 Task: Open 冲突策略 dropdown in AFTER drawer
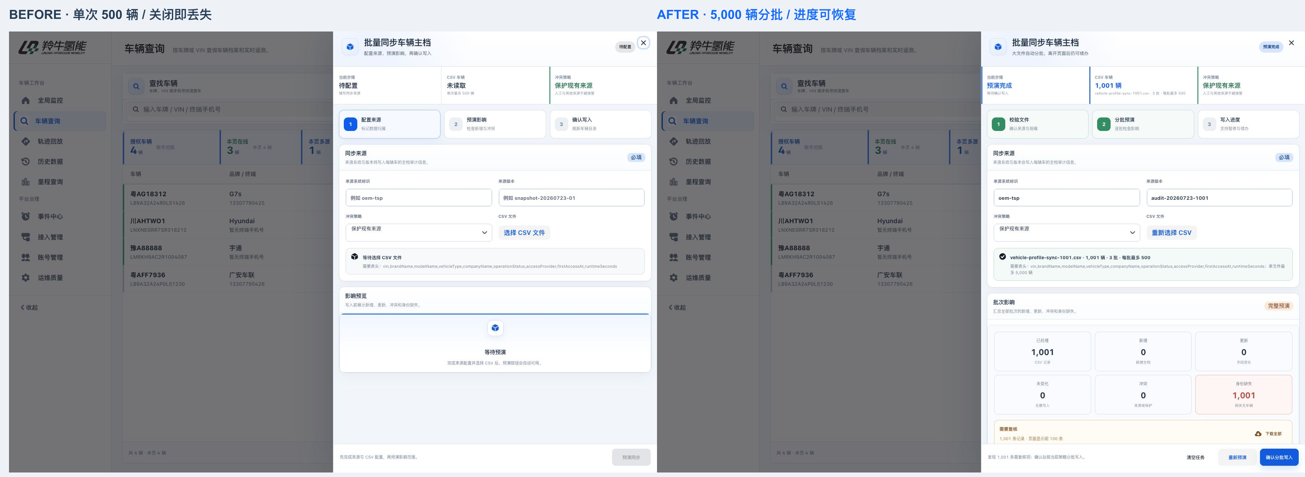1066,232
